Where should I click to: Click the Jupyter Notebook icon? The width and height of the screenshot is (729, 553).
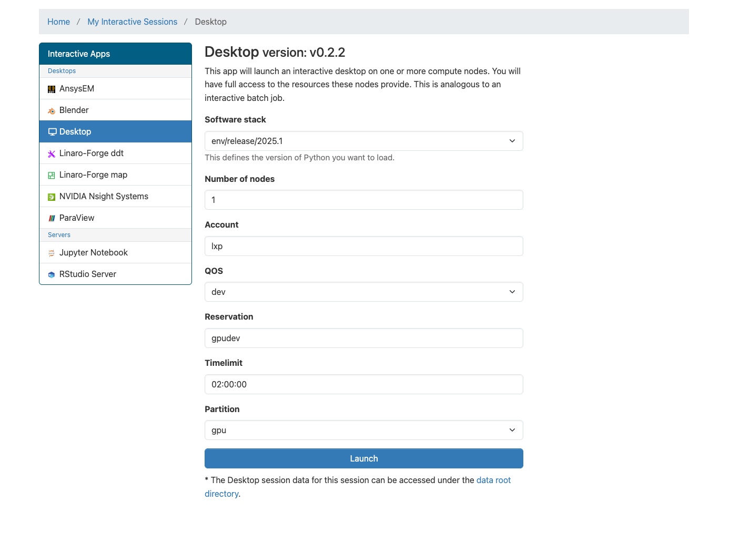pos(52,253)
